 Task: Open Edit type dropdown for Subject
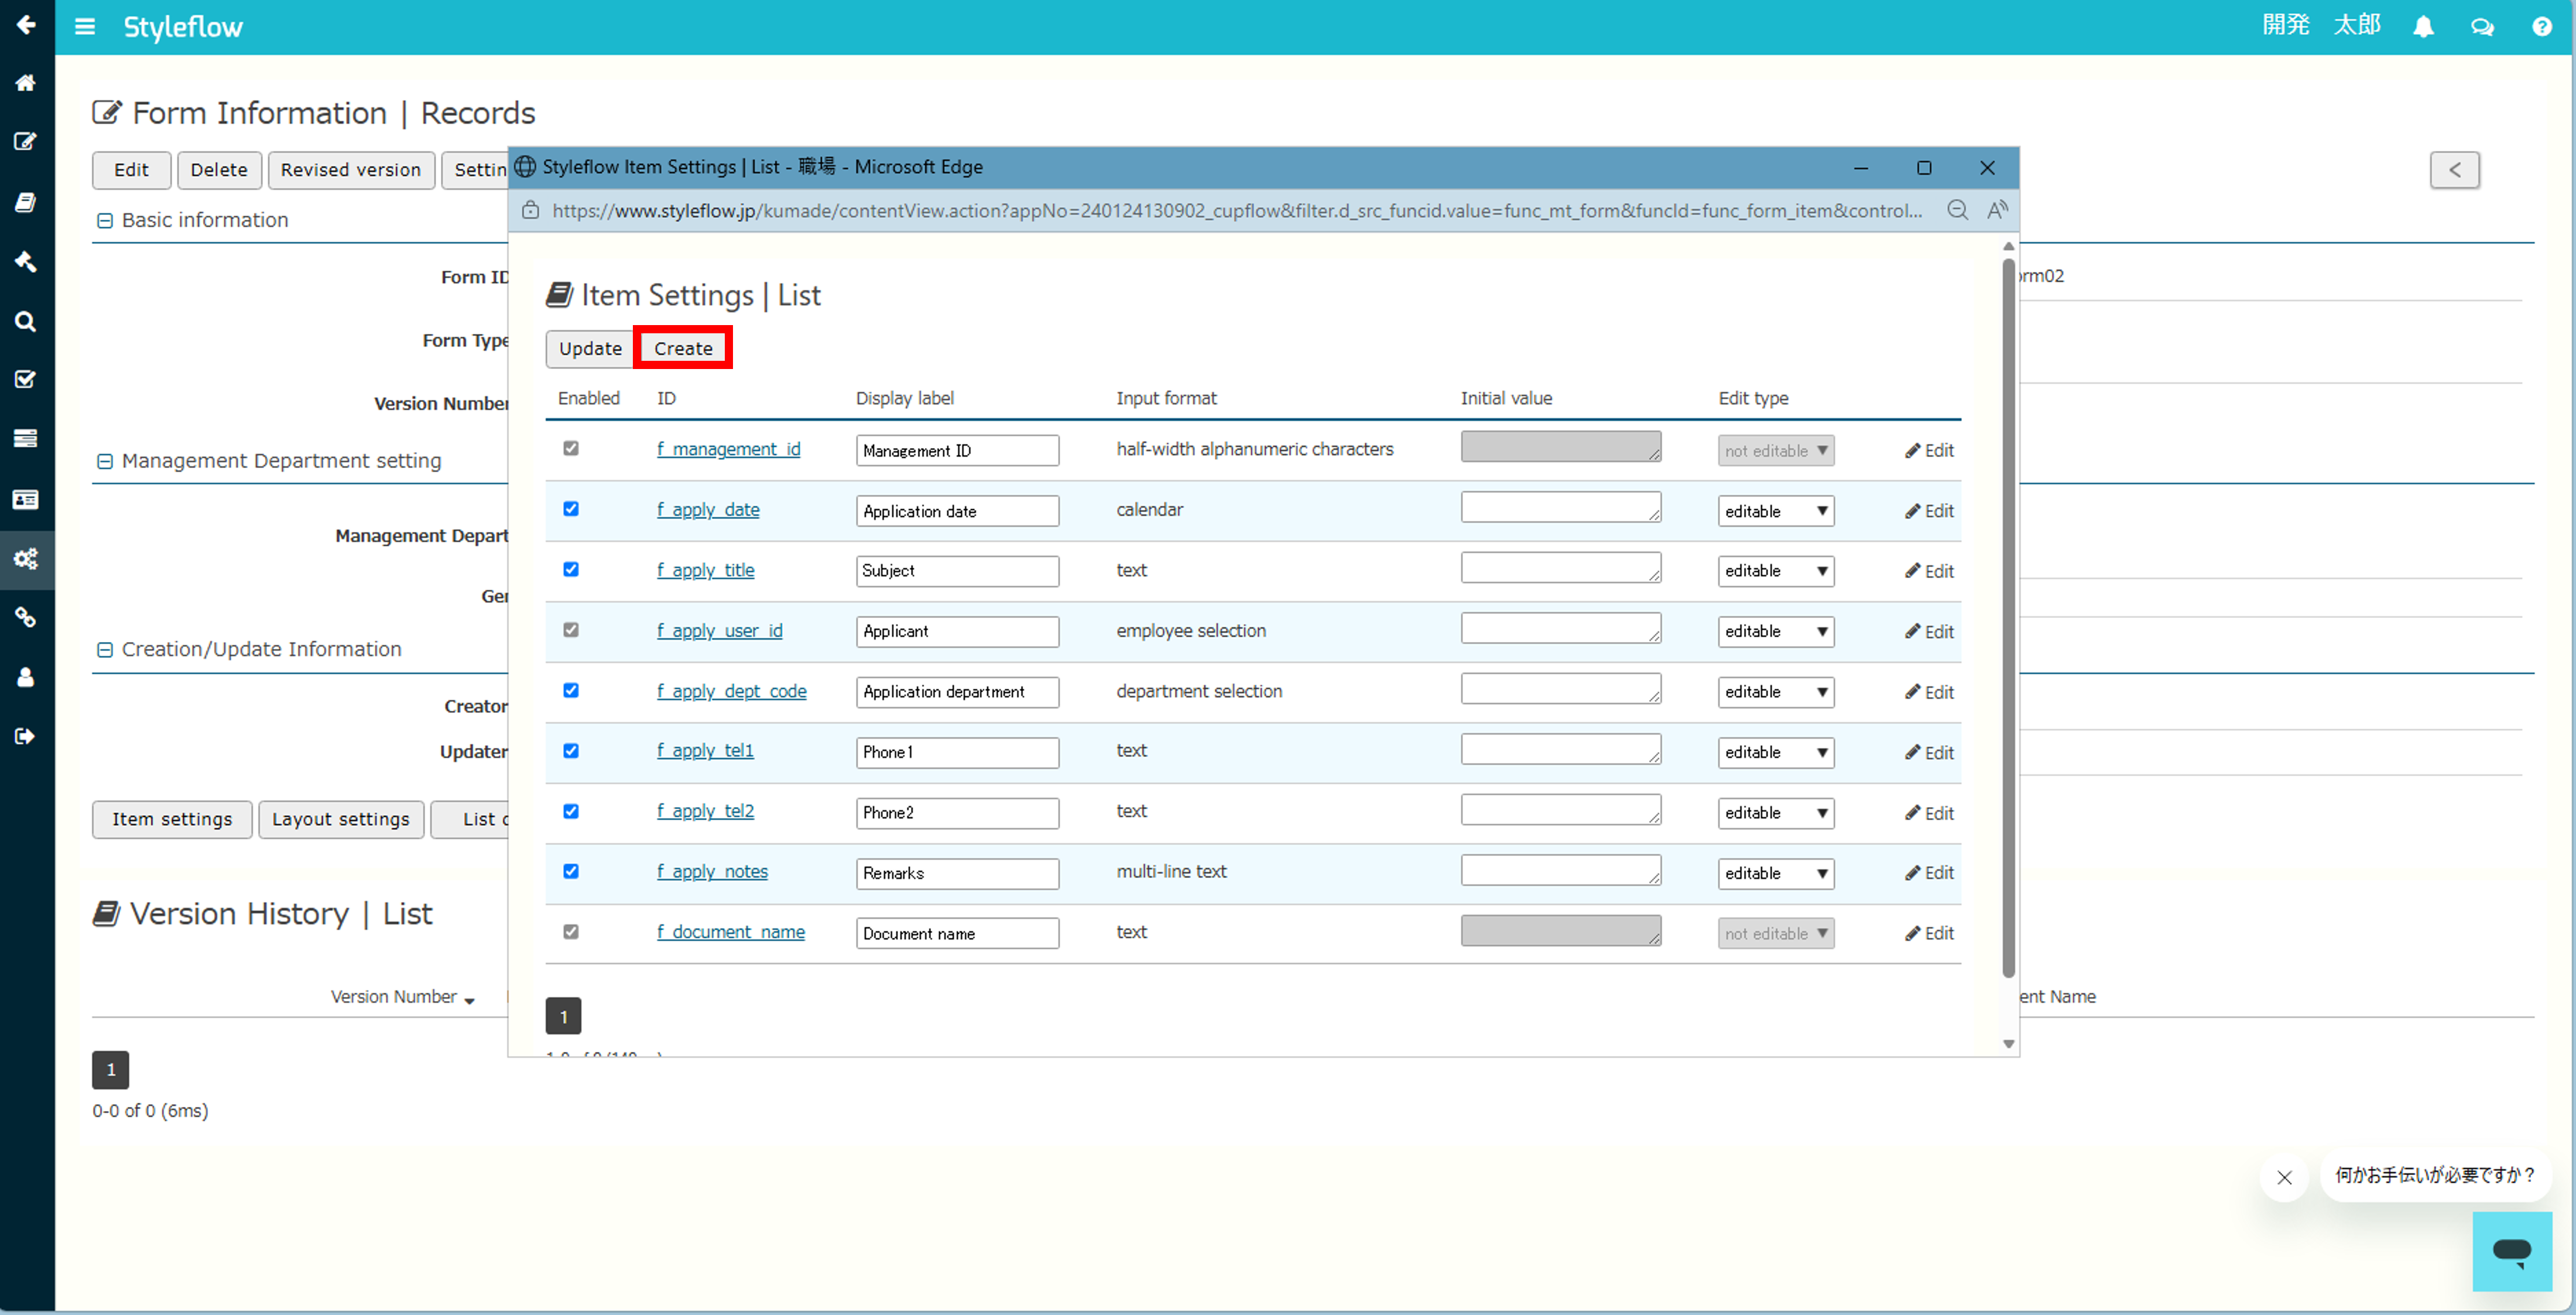coord(1776,572)
